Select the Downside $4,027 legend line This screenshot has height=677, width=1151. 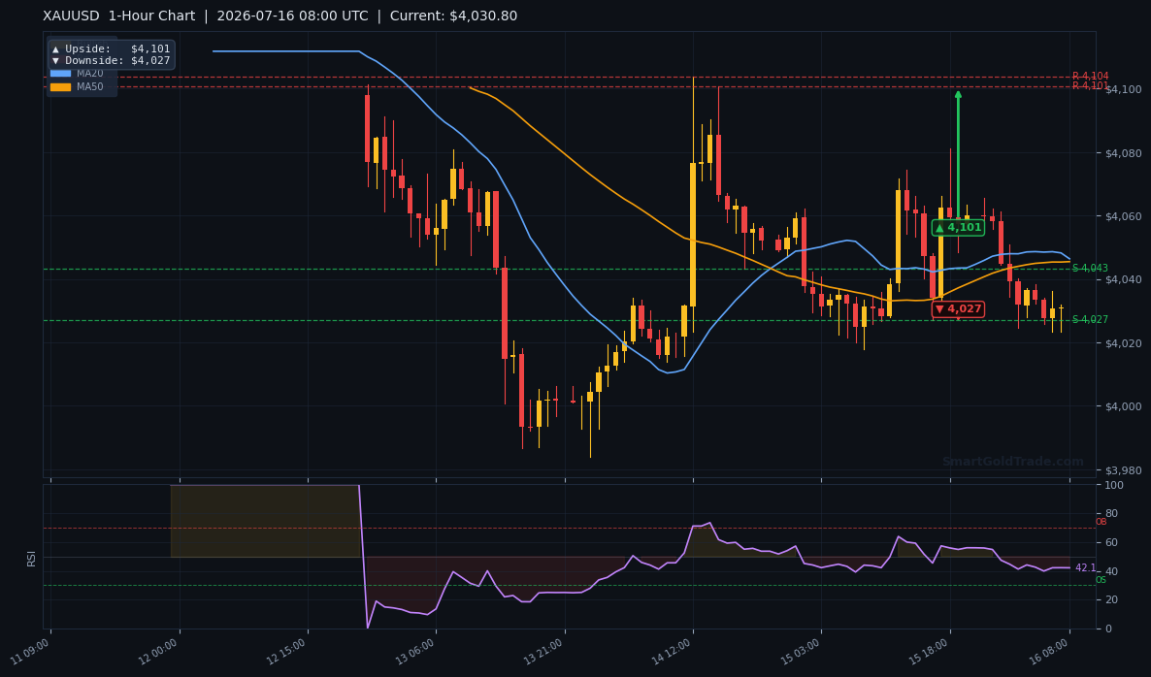click(x=111, y=61)
